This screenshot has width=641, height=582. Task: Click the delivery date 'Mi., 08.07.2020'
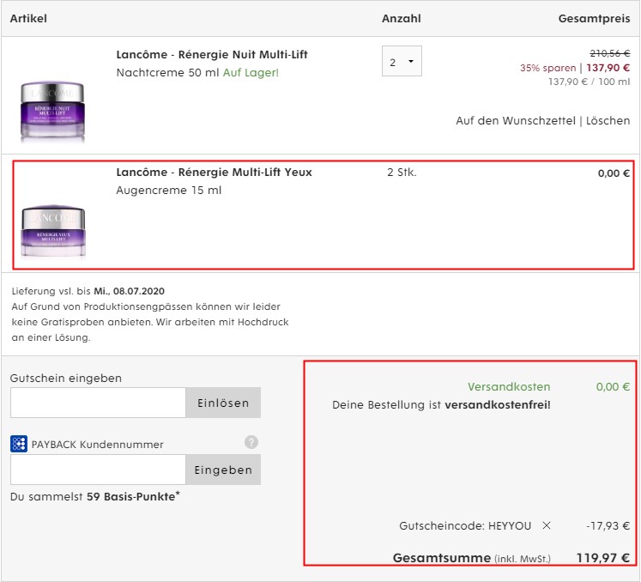coord(130,291)
